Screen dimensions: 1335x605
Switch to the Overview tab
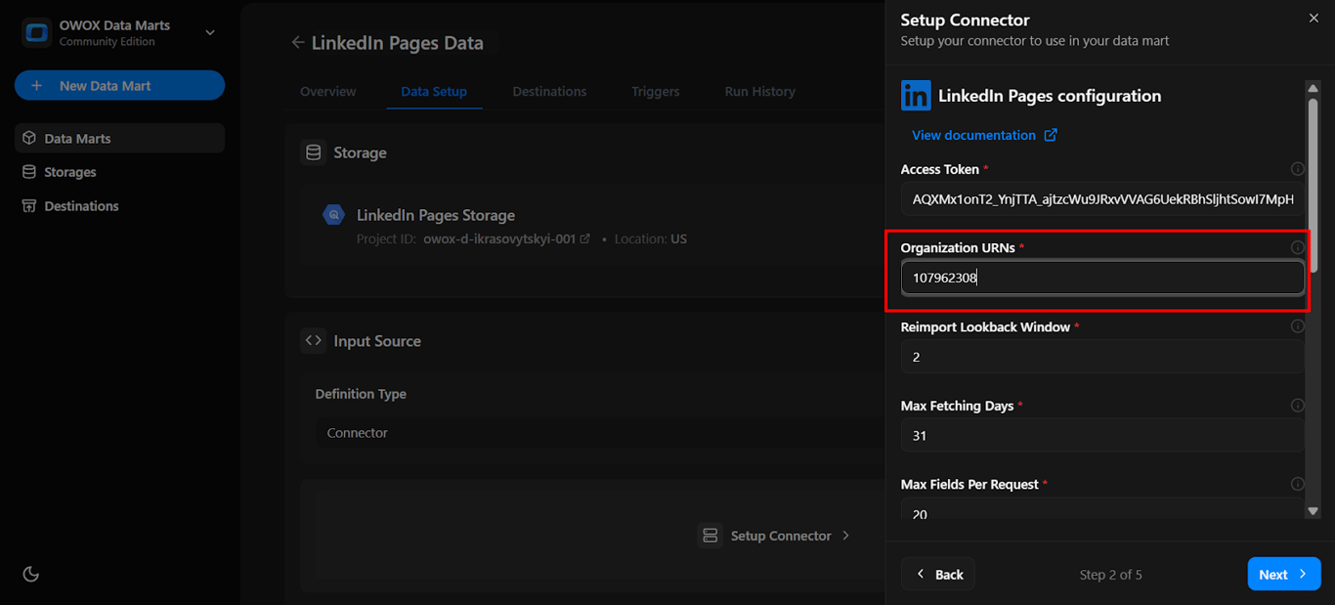(x=328, y=91)
